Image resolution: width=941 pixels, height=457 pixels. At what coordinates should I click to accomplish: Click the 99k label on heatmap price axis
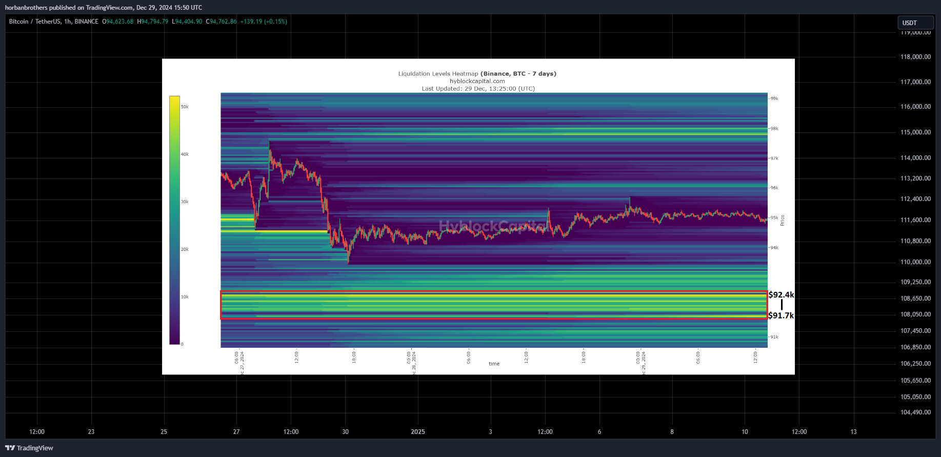click(x=774, y=98)
